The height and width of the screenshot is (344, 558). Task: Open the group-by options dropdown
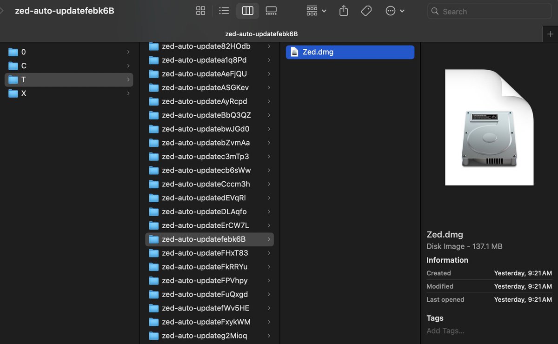point(316,11)
